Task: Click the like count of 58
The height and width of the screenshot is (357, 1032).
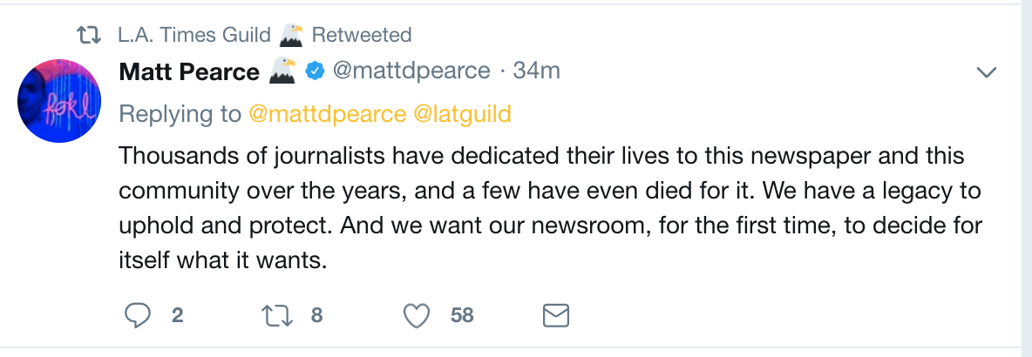Action: [462, 315]
